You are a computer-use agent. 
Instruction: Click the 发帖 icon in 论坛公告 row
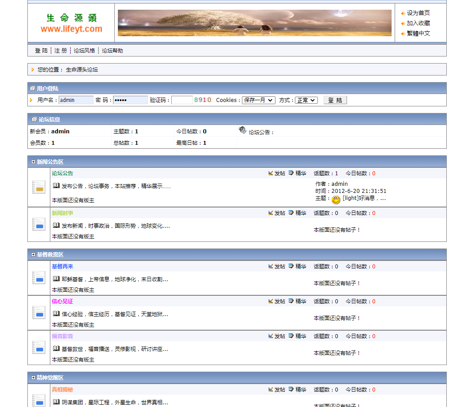(271, 173)
